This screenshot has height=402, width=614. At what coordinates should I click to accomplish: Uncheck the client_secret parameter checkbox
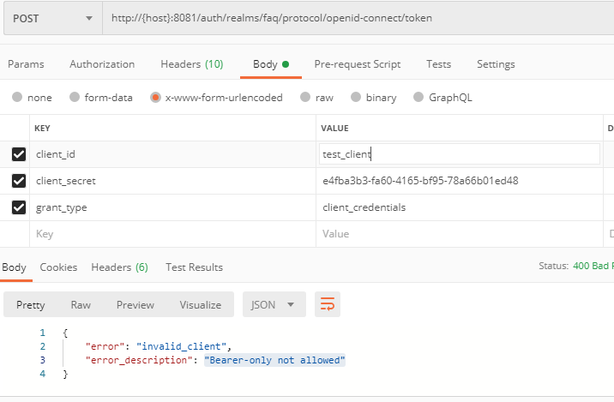[19, 181]
